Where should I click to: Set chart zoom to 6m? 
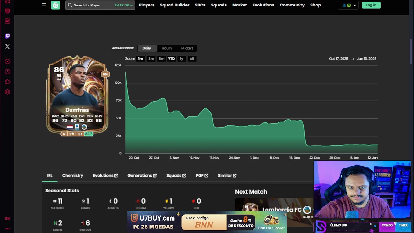(x=161, y=59)
